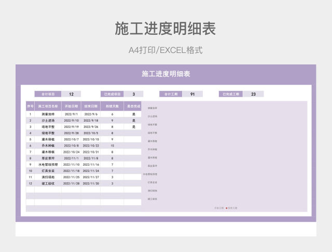Click the 施工进度明细表 purple banner title
The width and height of the screenshot is (332, 252).
(x=166, y=74)
